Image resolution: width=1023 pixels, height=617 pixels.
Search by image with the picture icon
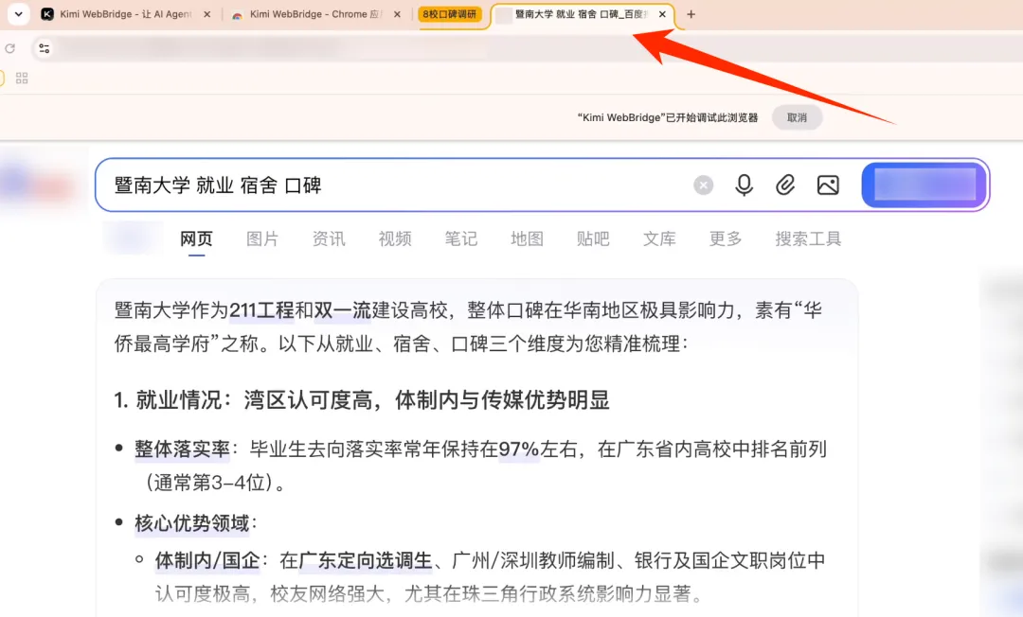[x=828, y=185]
